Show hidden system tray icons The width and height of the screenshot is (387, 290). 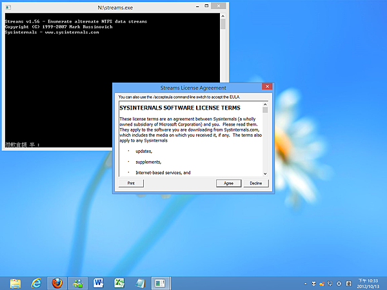[305, 284]
